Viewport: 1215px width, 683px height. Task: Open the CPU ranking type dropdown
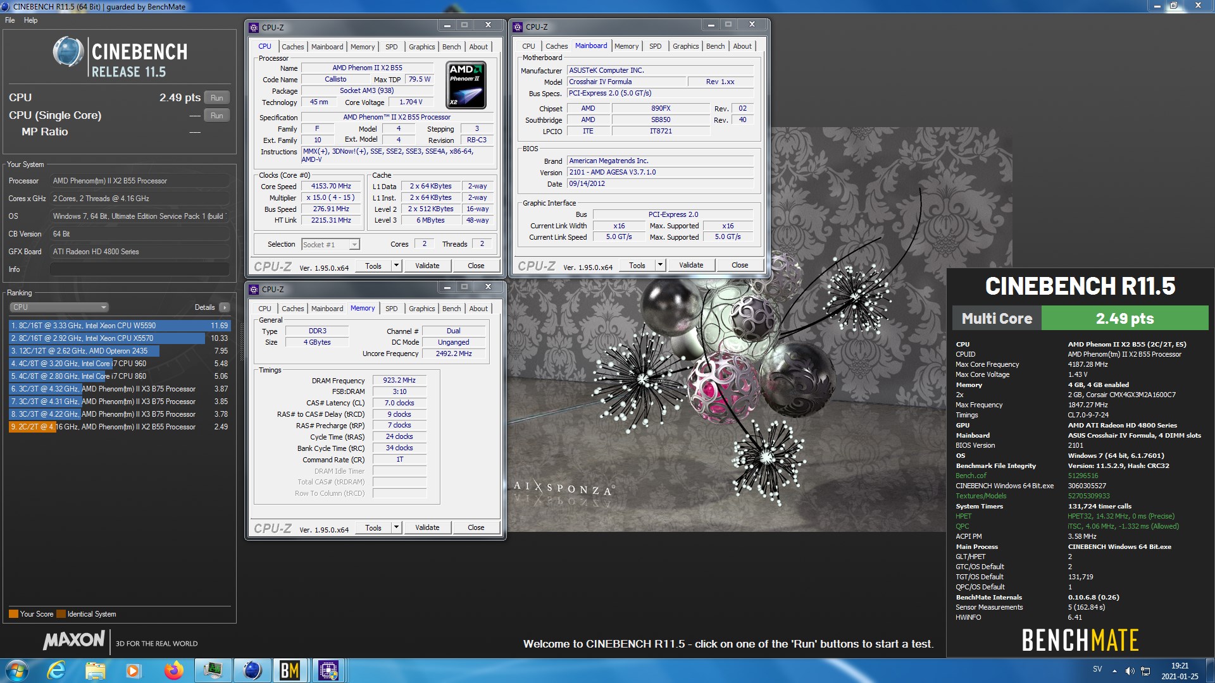tap(59, 307)
